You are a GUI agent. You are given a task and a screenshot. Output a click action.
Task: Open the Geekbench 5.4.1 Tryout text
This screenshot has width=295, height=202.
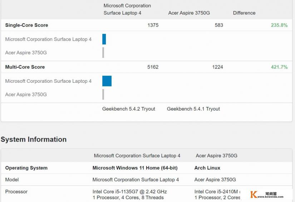point(193,109)
